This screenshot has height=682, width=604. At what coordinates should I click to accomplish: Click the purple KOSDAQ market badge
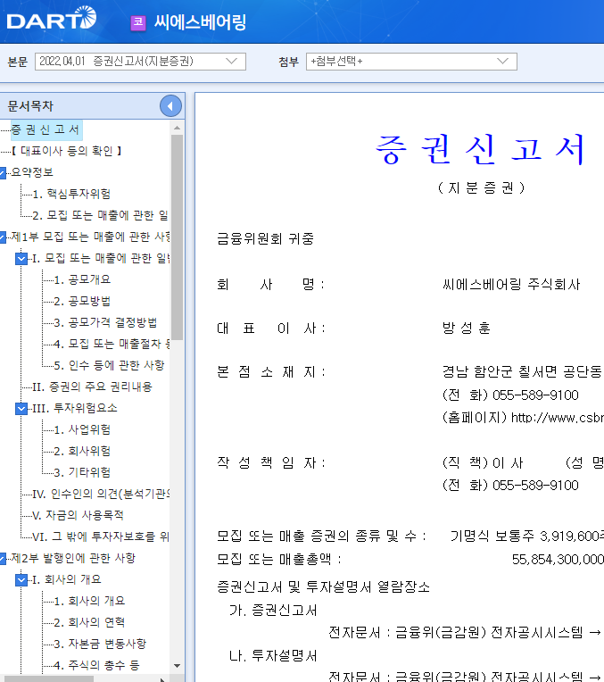pyautogui.click(x=138, y=22)
